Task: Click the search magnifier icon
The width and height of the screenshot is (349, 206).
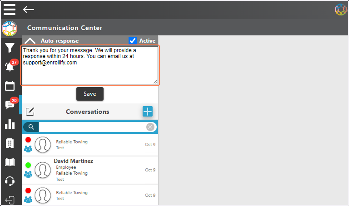Action: click(x=31, y=127)
